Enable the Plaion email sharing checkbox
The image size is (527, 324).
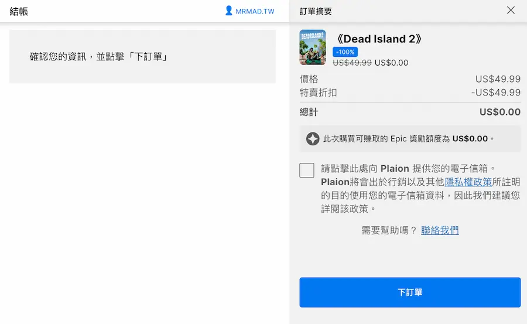(x=307, y=170)
